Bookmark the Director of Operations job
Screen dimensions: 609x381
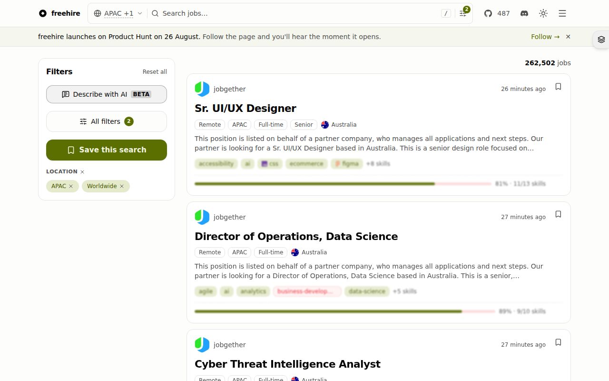tap(558, 214)
